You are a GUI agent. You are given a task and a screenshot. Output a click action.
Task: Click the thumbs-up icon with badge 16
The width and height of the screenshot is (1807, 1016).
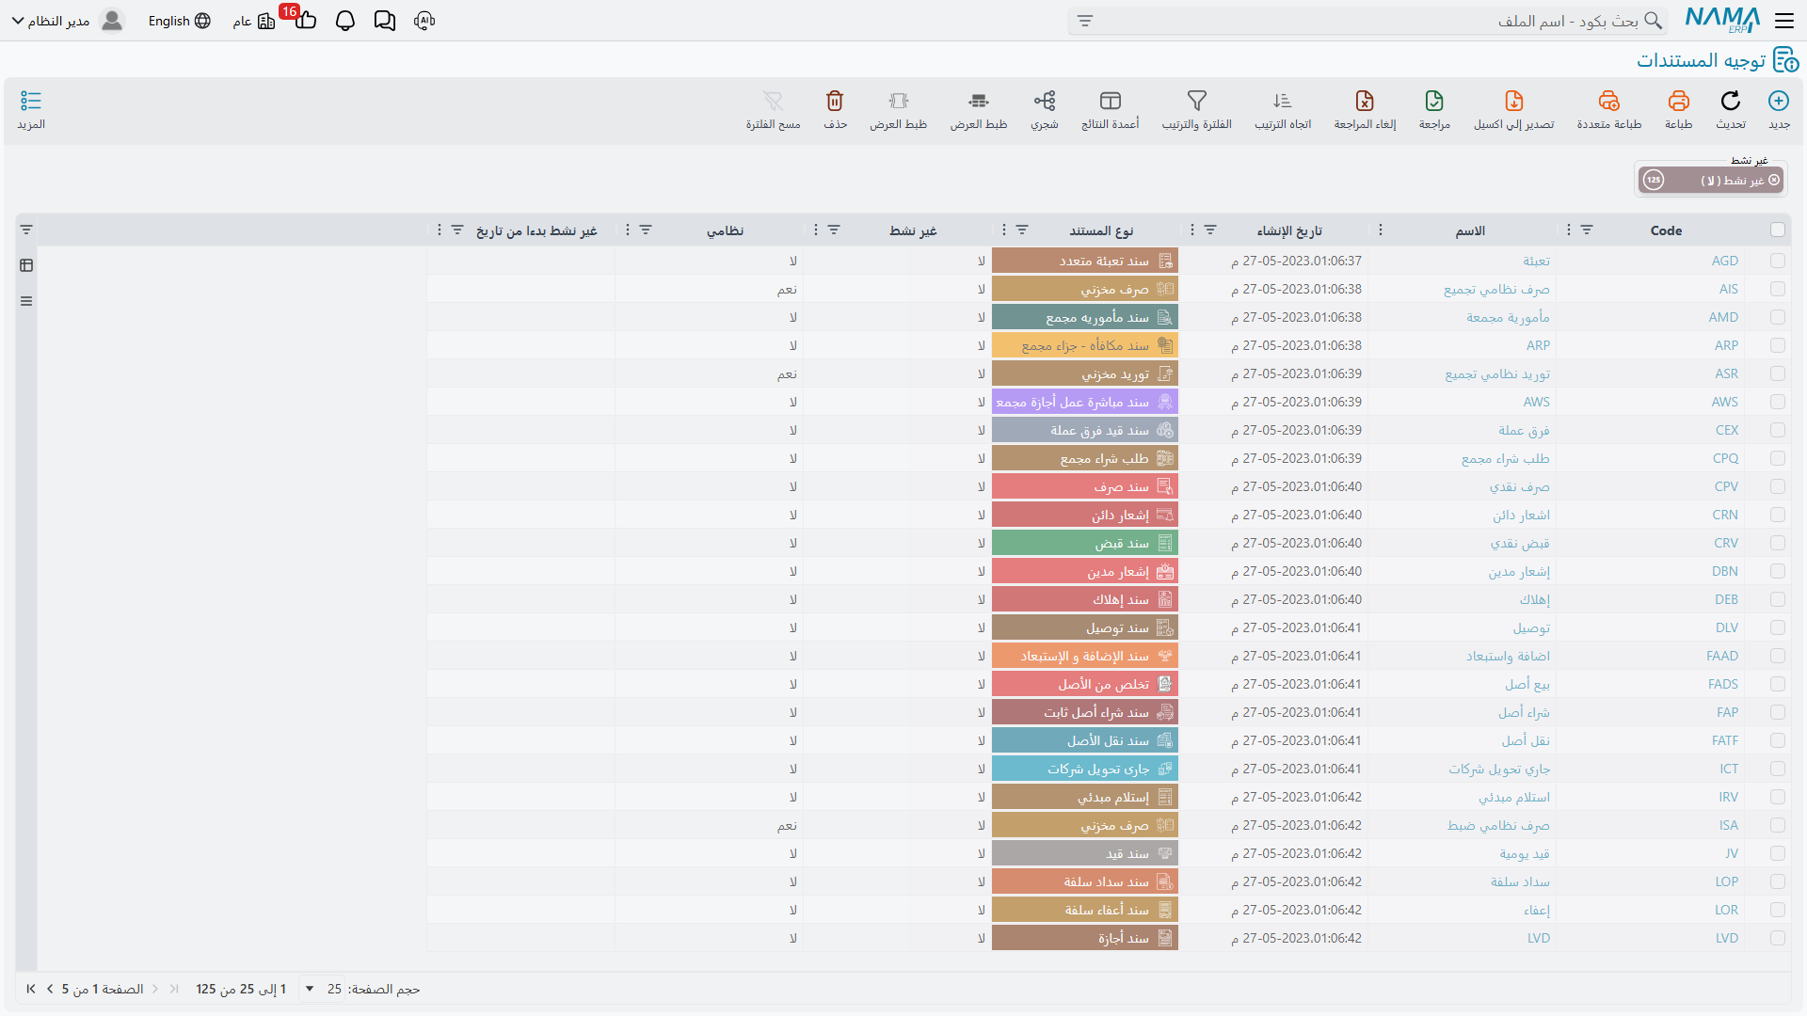coord(305,21)
